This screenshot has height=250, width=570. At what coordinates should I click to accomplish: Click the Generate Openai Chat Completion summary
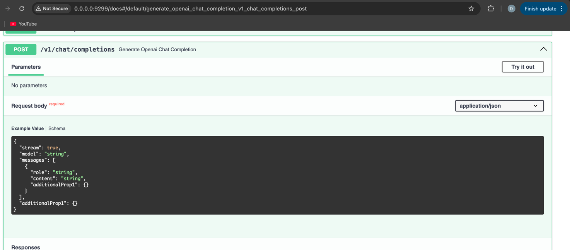[x=157, y=49]
